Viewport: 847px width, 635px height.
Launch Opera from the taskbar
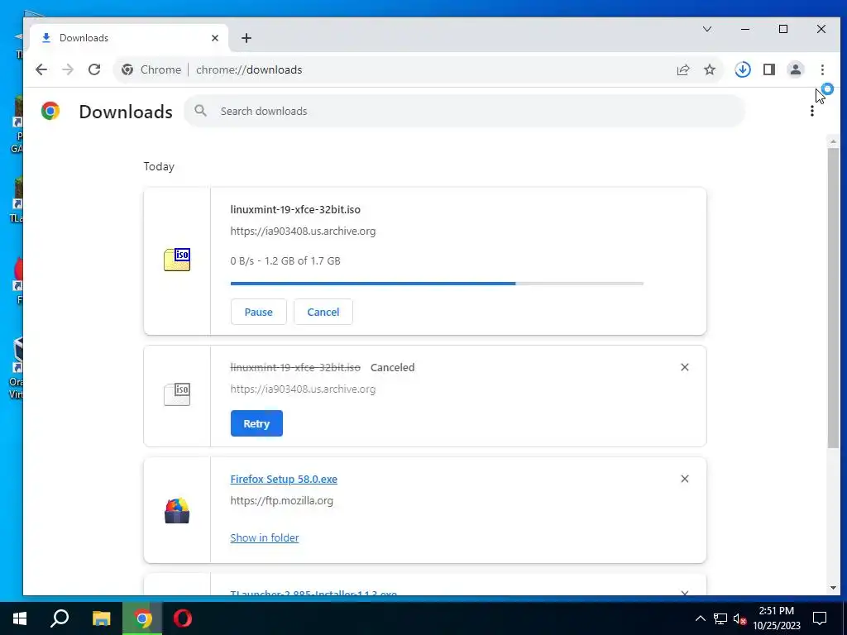[183, 618]
